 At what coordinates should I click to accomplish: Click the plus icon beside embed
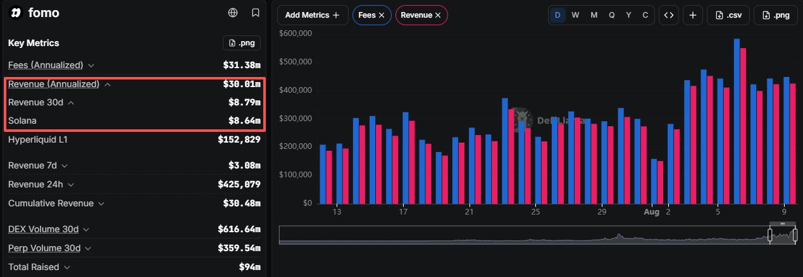point(693,15)
